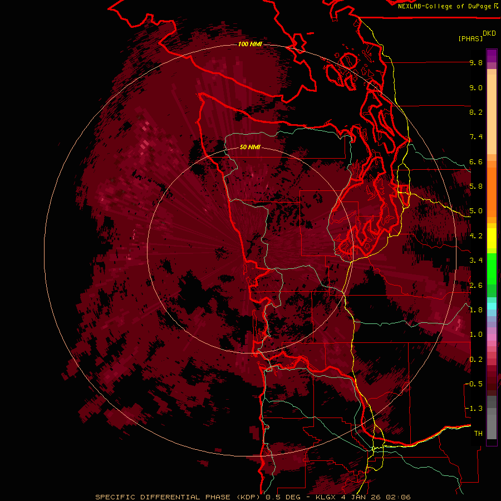Screen dimensions: 501x501
Task: Click the 100 NMI range ring label
Action: point(250,44)
